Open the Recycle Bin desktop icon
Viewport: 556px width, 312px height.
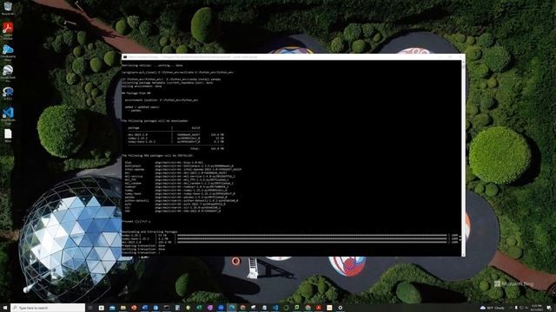(x=8, y=8)
